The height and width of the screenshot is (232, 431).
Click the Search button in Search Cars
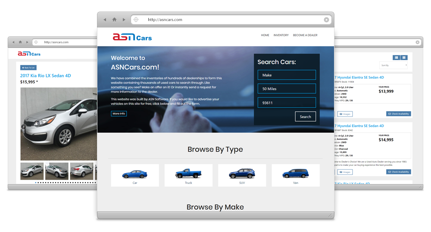point(306,117)
